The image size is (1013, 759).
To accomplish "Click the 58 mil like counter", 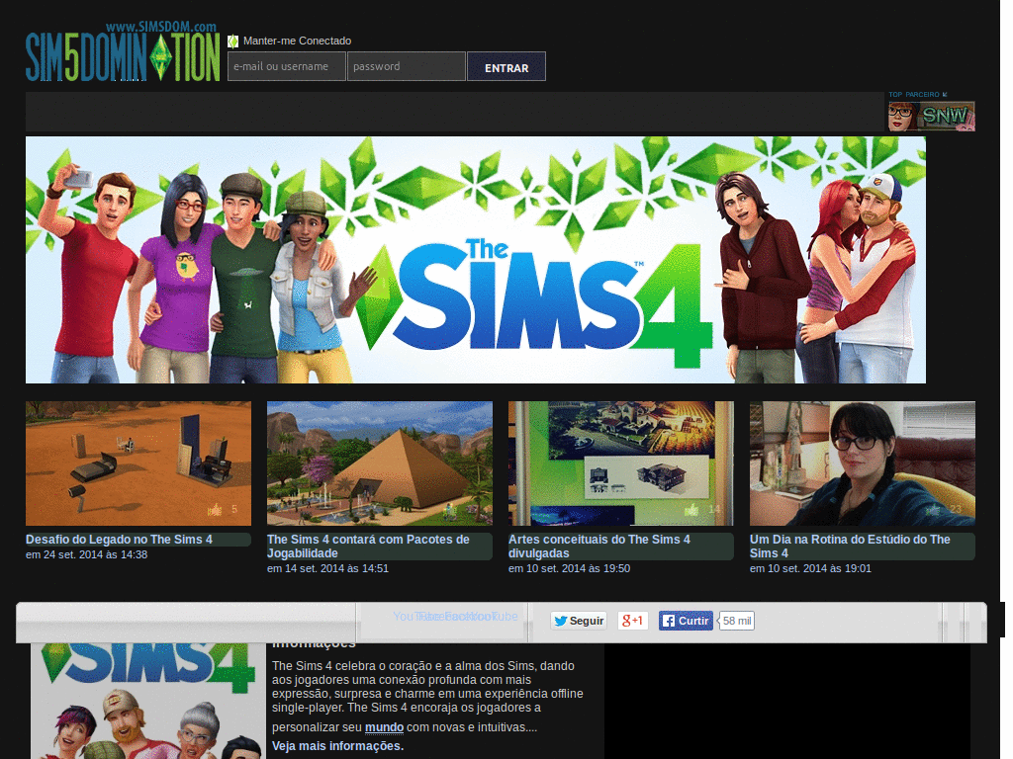I will click(737, 621).
